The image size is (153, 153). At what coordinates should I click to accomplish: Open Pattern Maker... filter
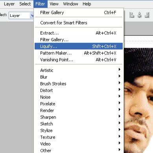78,53
